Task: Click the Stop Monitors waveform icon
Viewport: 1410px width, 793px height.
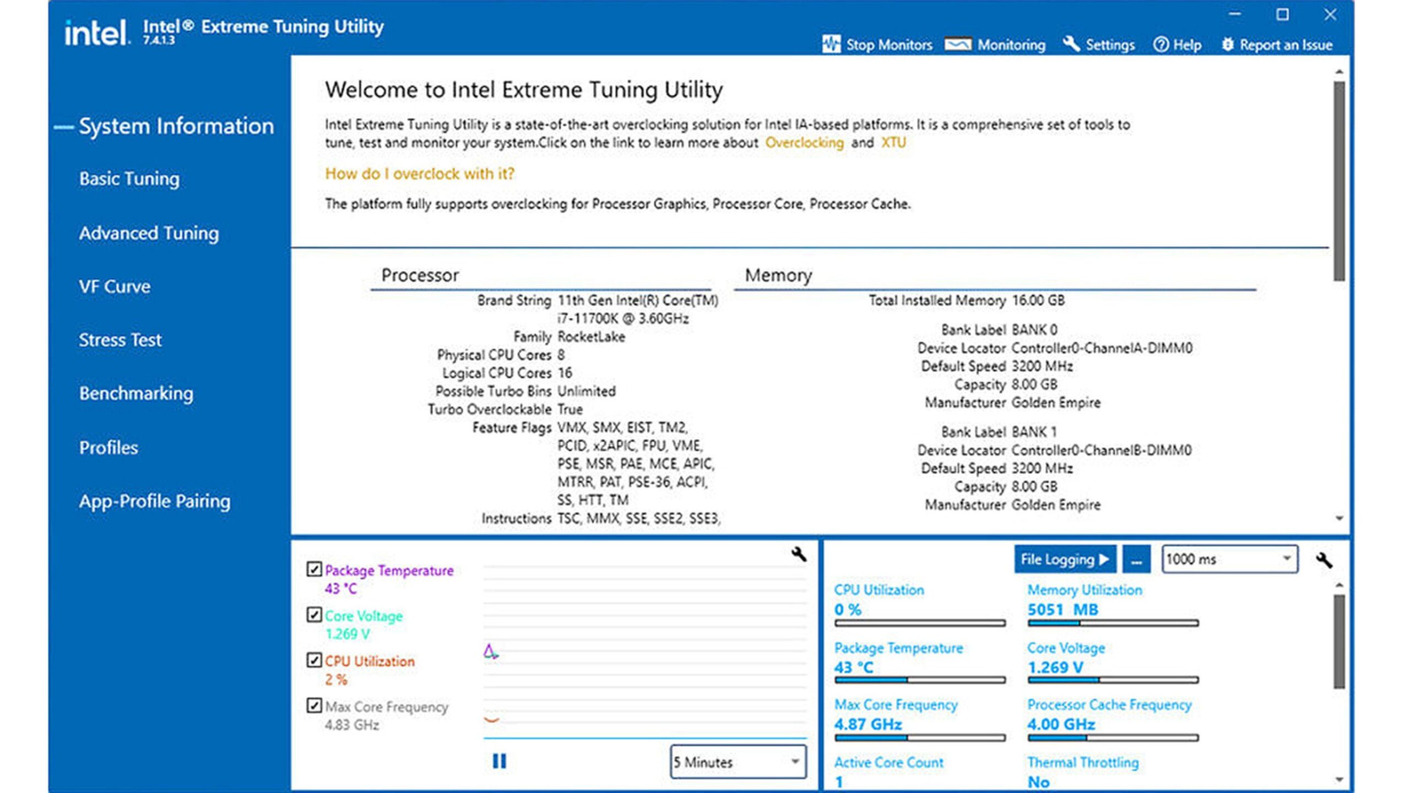Action: pos(831,45)
